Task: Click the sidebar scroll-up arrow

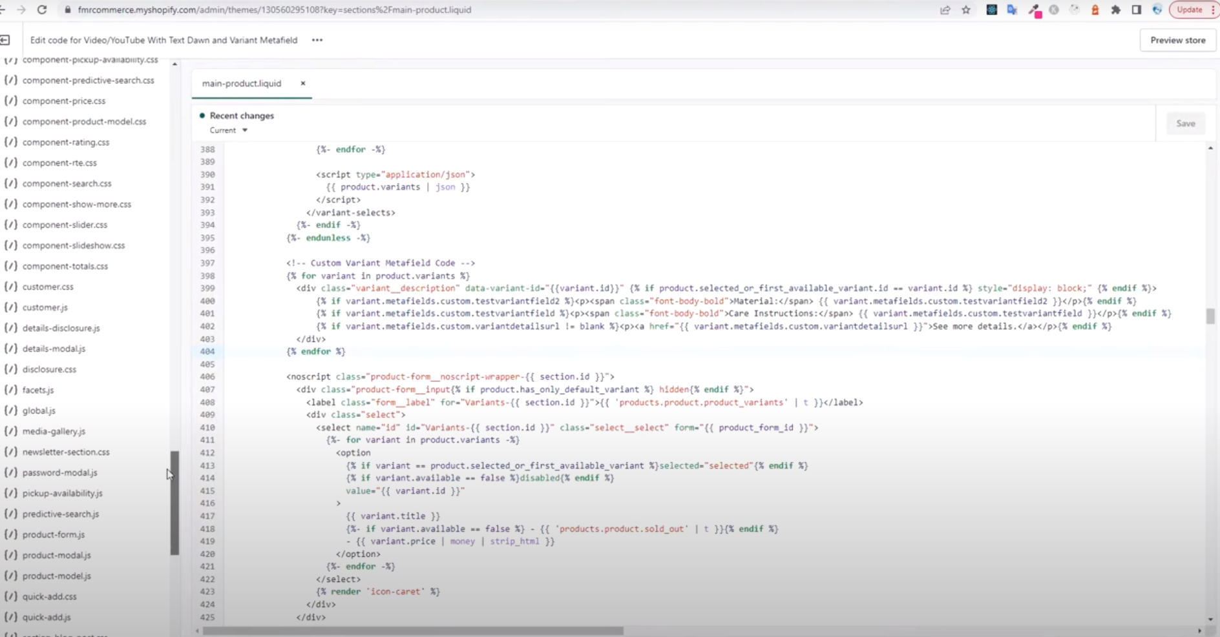Action: 174,64
